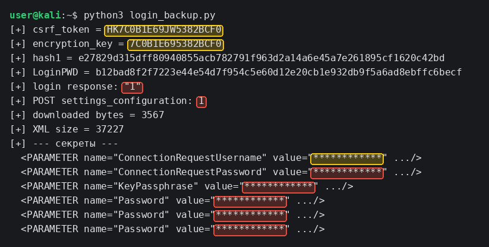Screen dimensions: 489x247
Task: Click the python3 login_backup.py command
Action: point(149,15)
